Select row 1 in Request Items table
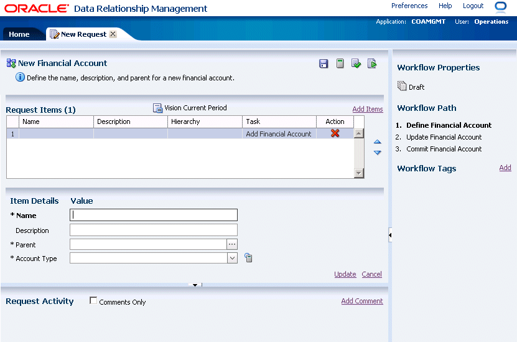517x342 pixels. [x=180, y=133]
